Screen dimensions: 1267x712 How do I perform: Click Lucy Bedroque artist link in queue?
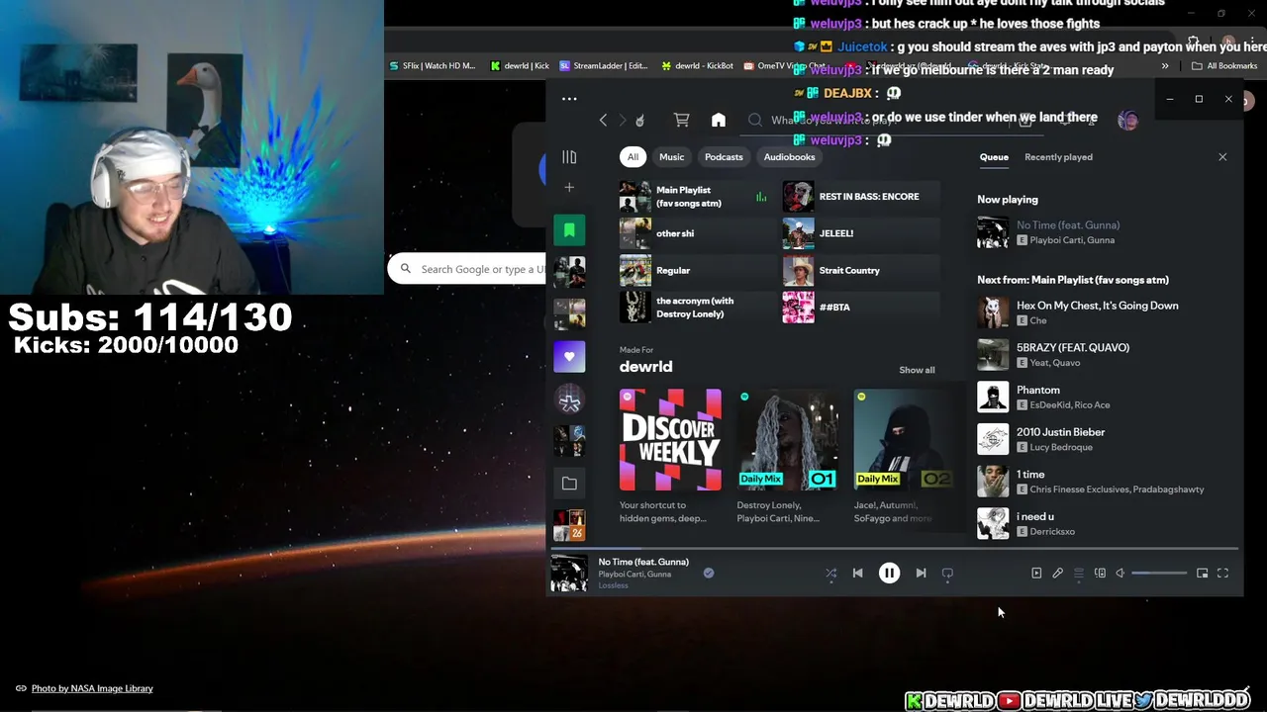[x=1061, y=447]
